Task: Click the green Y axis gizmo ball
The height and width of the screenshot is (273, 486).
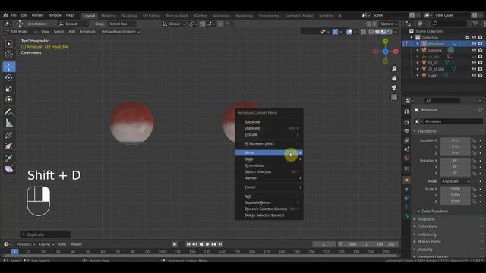Action: point(385,41)
